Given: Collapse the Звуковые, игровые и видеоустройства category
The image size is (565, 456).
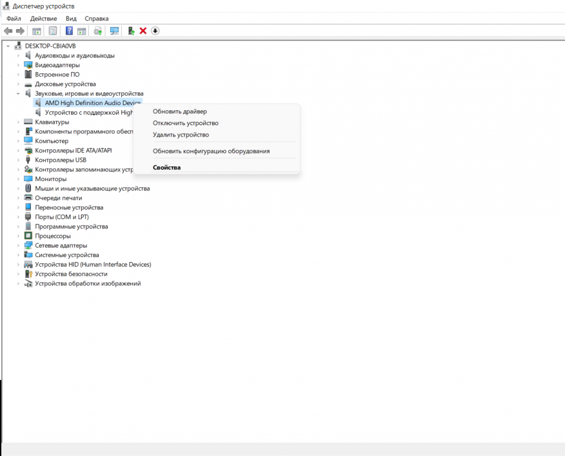Looking at the screenshot, I should click(18, 94).
